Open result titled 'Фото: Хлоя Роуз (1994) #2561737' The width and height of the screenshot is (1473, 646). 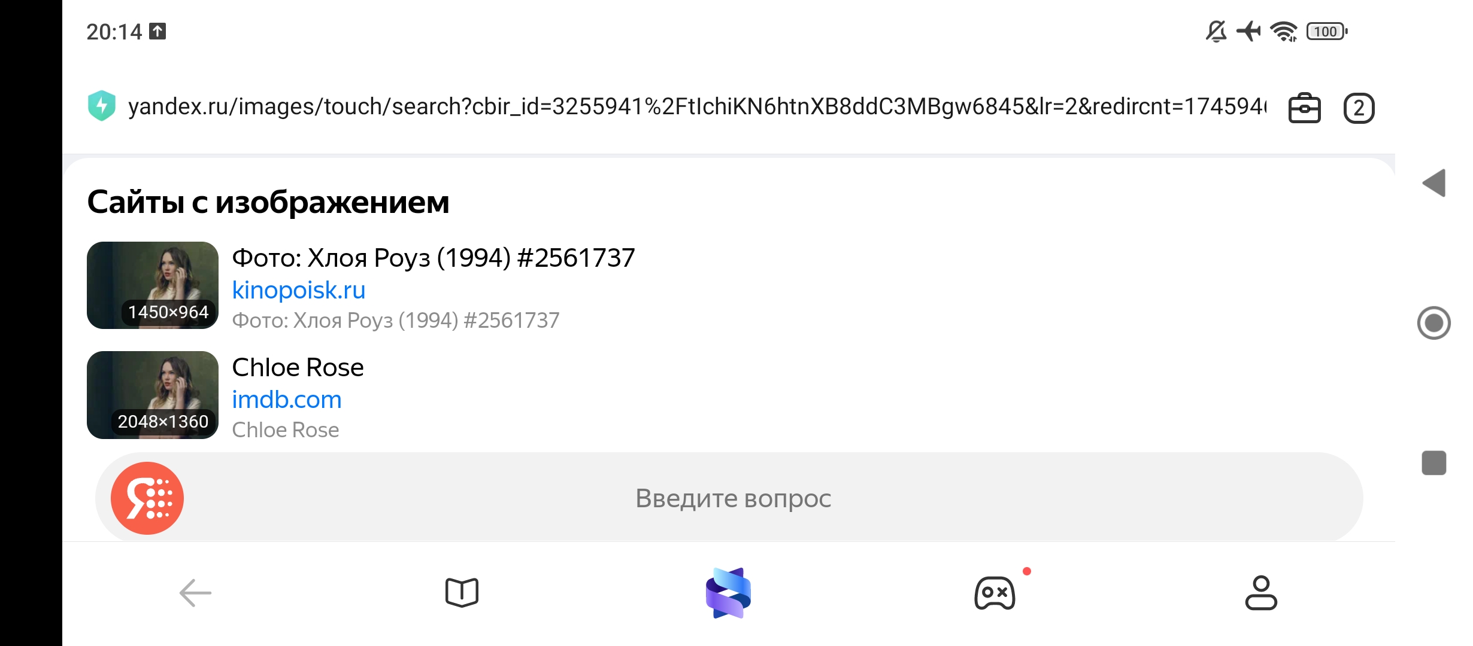coord(434,258)
